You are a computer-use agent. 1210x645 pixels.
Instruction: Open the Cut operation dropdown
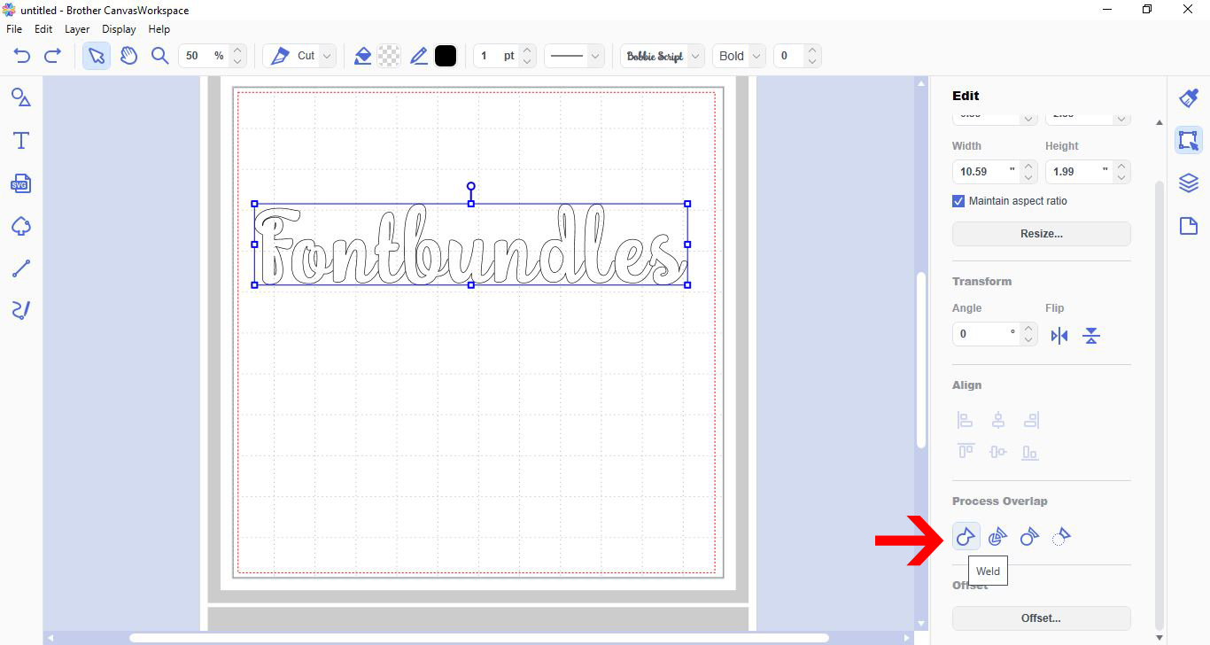pos(300,56)
